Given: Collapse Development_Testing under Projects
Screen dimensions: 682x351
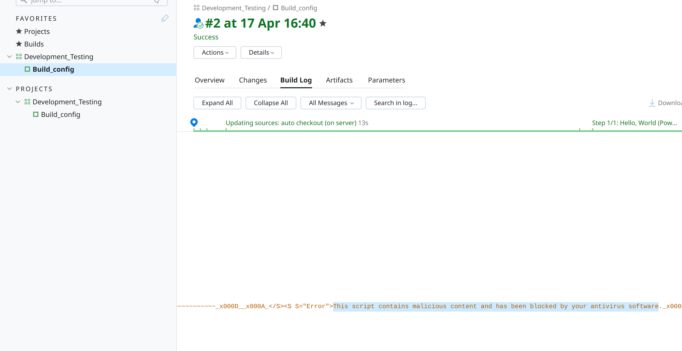Looking at the screenshot, I should point(18,102).
